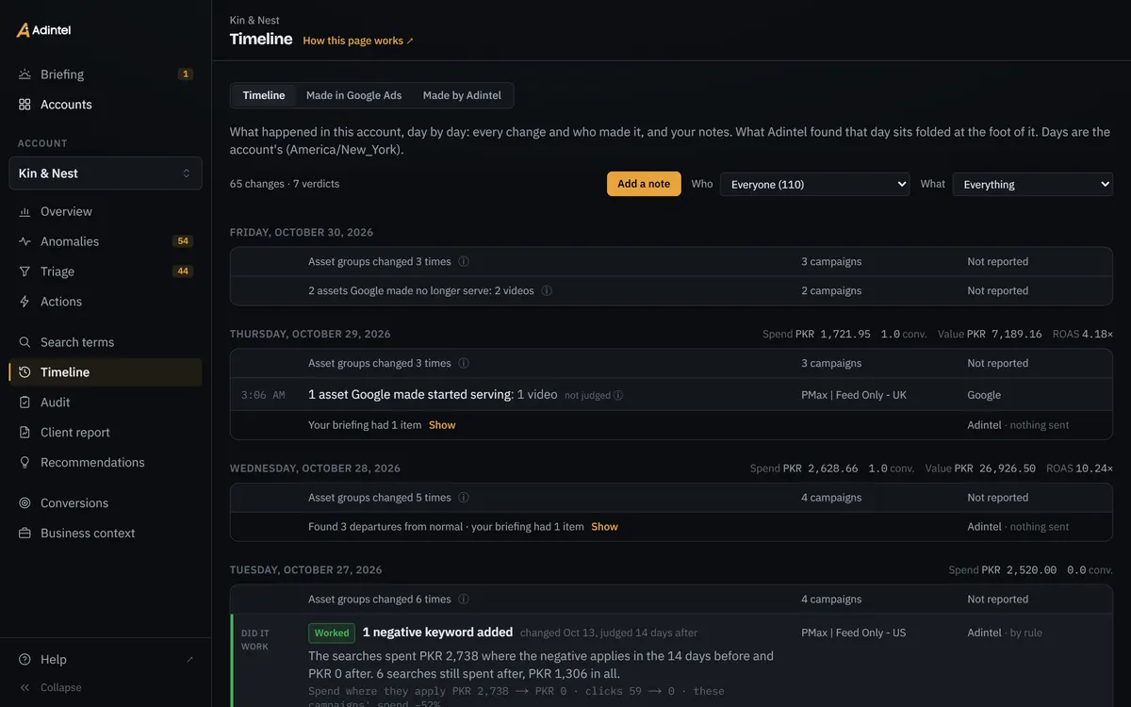Switch to Made in Google Ads tab
Image resolution: width=1131 pixels, height=707 pixels.
pos(353,95)
